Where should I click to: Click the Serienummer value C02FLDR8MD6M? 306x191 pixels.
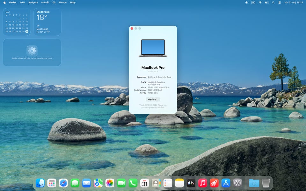pos(155,90)
